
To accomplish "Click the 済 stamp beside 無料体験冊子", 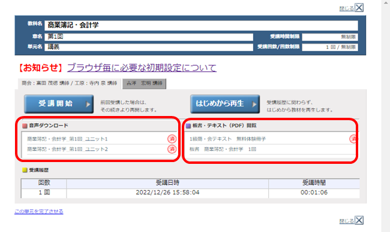I will click(x=353, y=139).
